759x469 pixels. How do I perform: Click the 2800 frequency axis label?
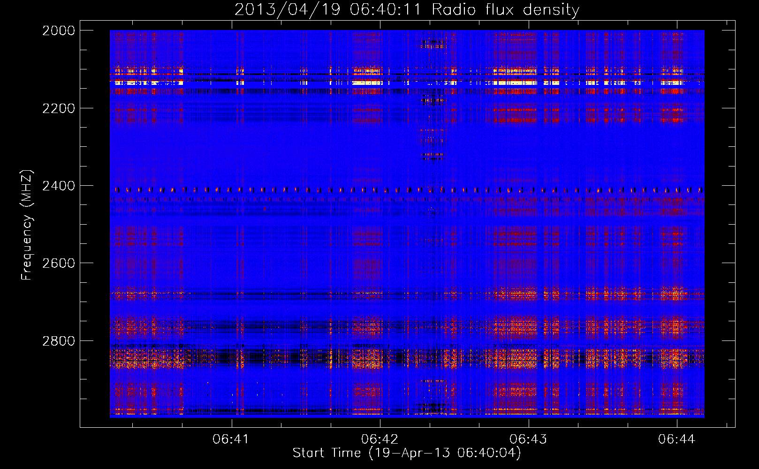[x=59, y=341]
